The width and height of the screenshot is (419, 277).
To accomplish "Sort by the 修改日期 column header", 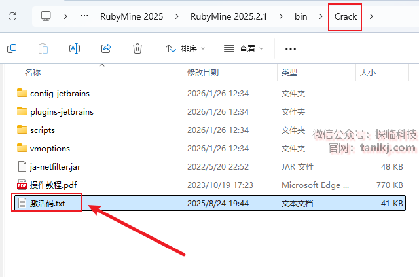I will (203, 72).
